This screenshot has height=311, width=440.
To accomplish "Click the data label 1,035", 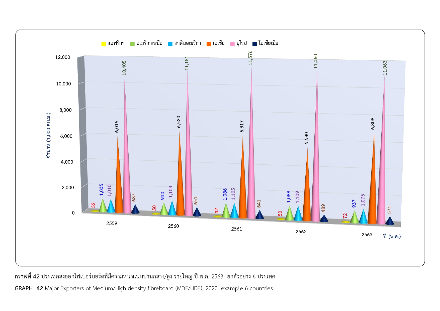I will [x=102, y=190].
